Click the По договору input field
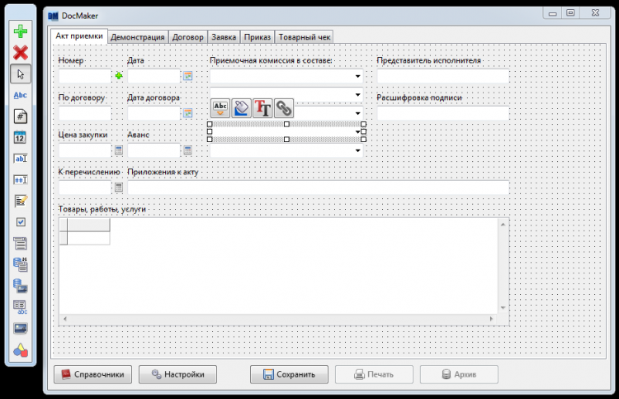The height and width of the screenshot is (399, 619). (85, 113)
